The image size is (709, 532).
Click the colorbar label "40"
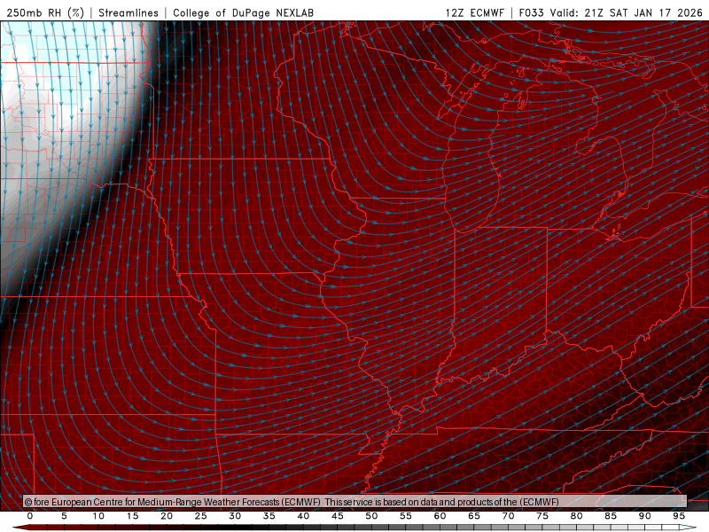[x=303, y=516]
